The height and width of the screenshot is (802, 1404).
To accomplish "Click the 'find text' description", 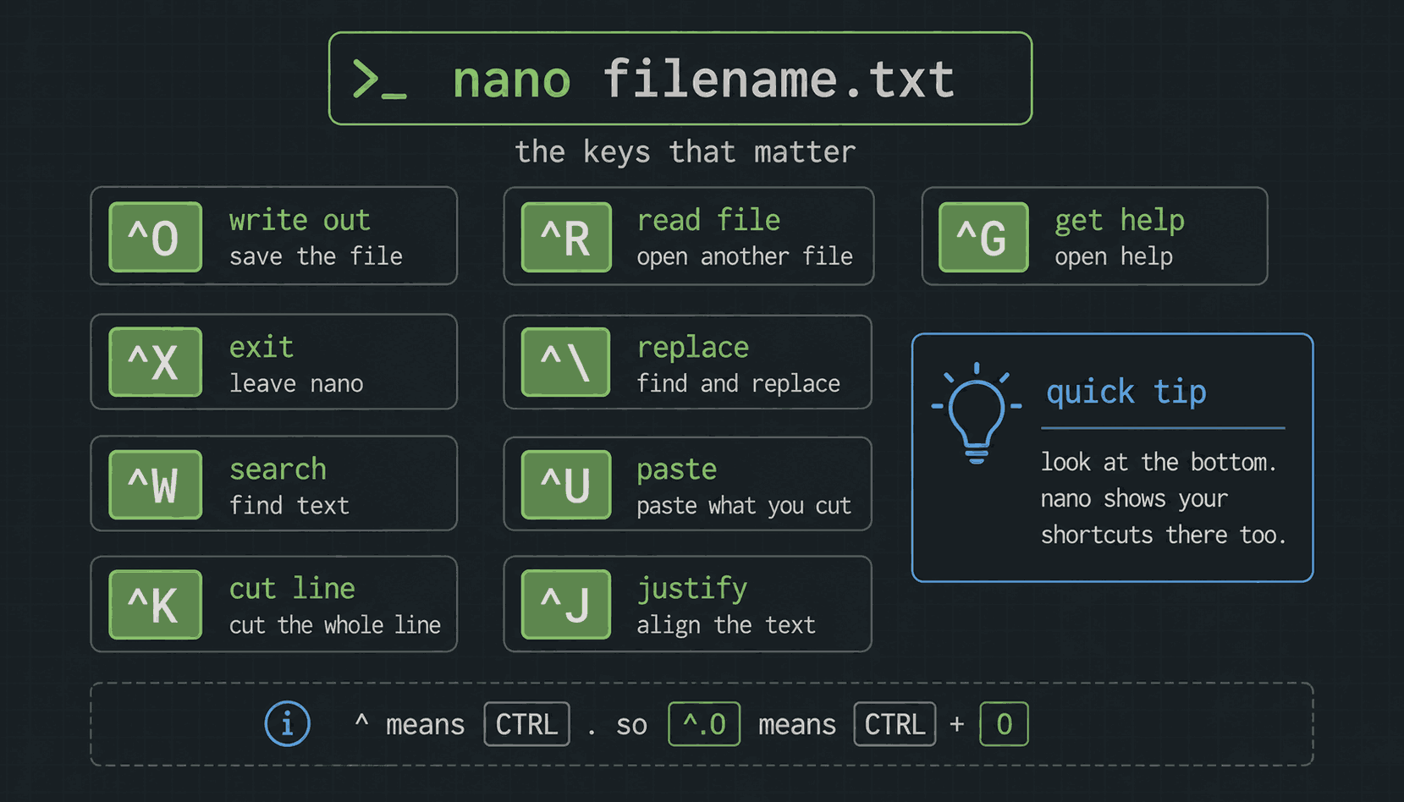I will tap(289, 506).
